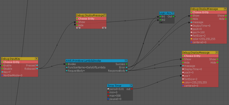
Task: Select the Released output port on InputKey
Action: [x=37, y=69]
